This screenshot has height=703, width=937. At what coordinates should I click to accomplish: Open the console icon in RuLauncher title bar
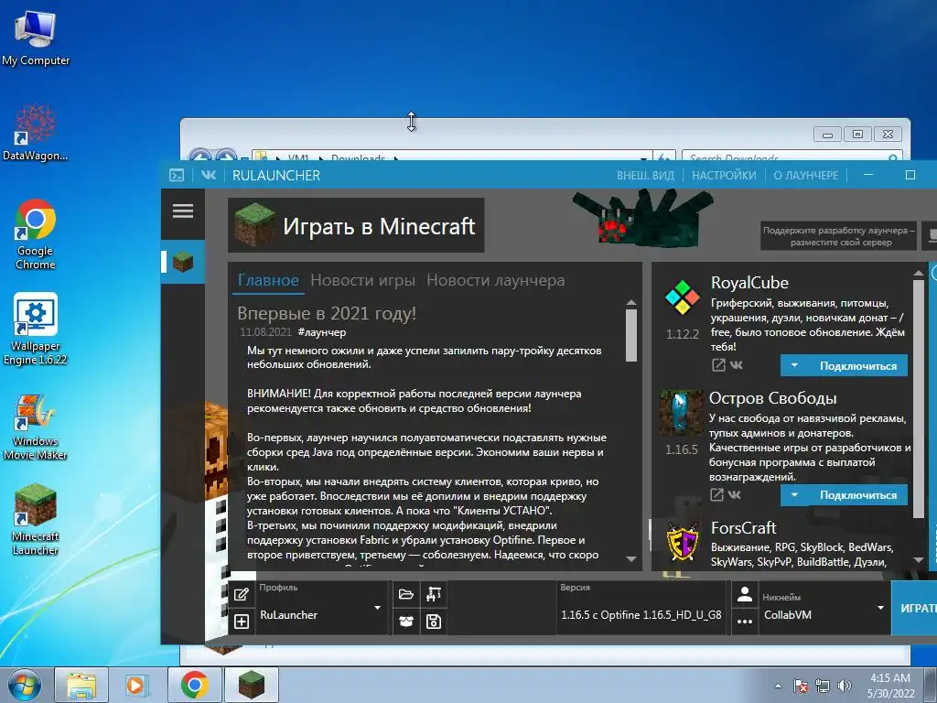[177, 175]
